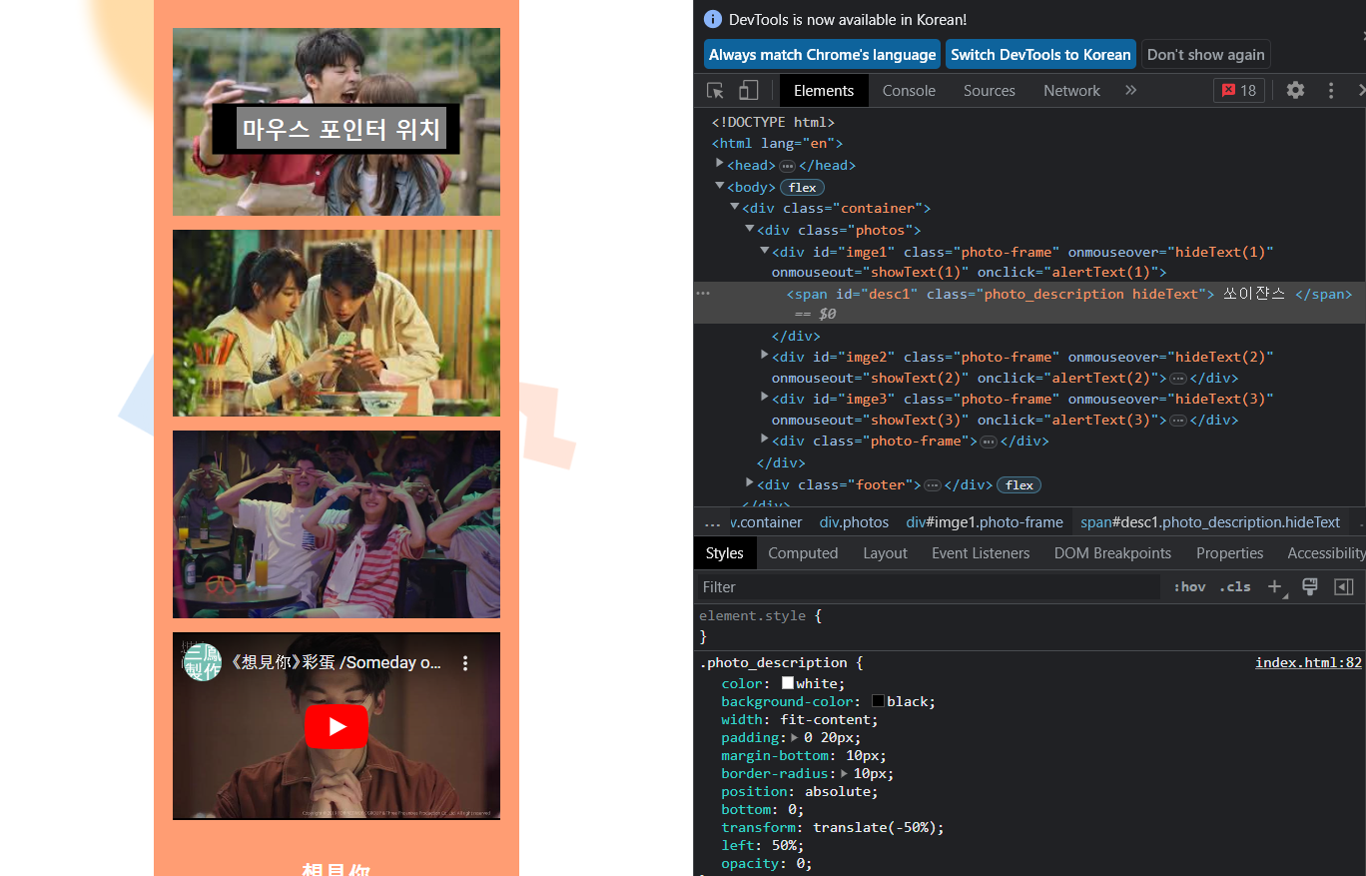Screen dimensions: 1366x876
Task: Click the ellipsis in the last photo-frame div
Action: 989,441
